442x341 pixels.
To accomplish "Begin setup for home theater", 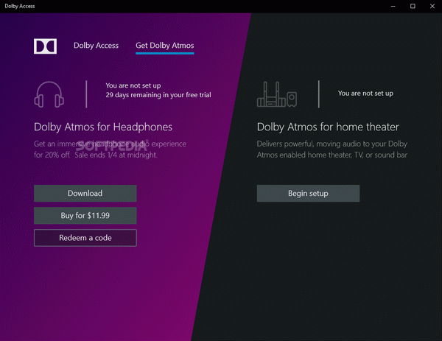I will 308,193.
